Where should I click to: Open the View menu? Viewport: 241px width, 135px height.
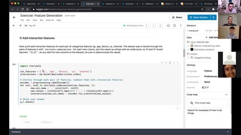[x=35, y=20]
